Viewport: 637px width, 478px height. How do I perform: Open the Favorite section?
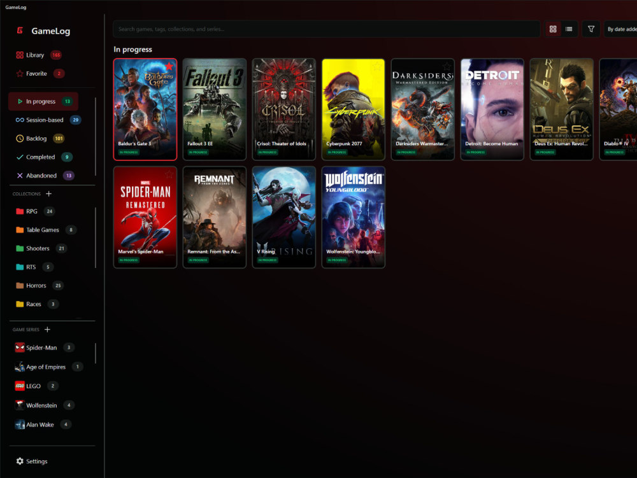(39, 73)
